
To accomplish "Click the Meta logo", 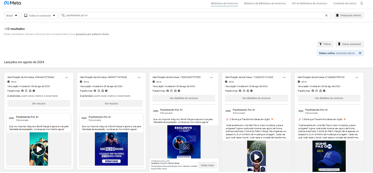I will (x=12, y=3).
